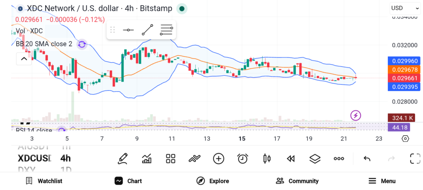Add symbol with the plus circle icon
The width and height of the screenshot is (423, 190).
[219, 159]
